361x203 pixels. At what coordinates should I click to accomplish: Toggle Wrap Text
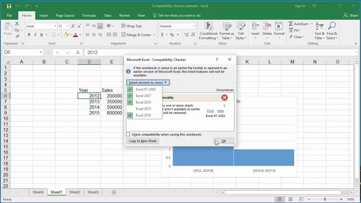[131, 26]
